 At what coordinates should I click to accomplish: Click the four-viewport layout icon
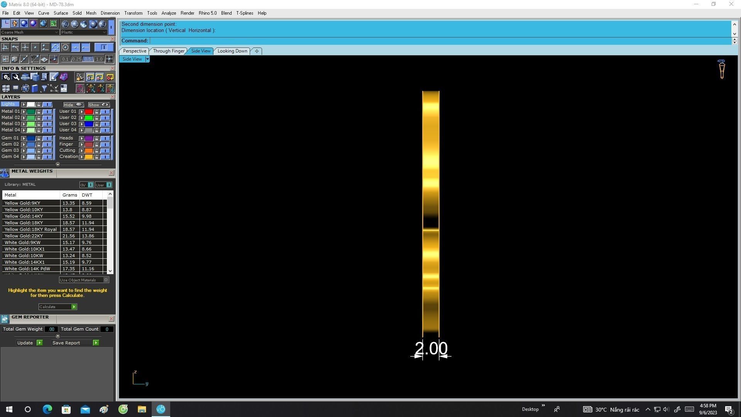coord(6,88)
